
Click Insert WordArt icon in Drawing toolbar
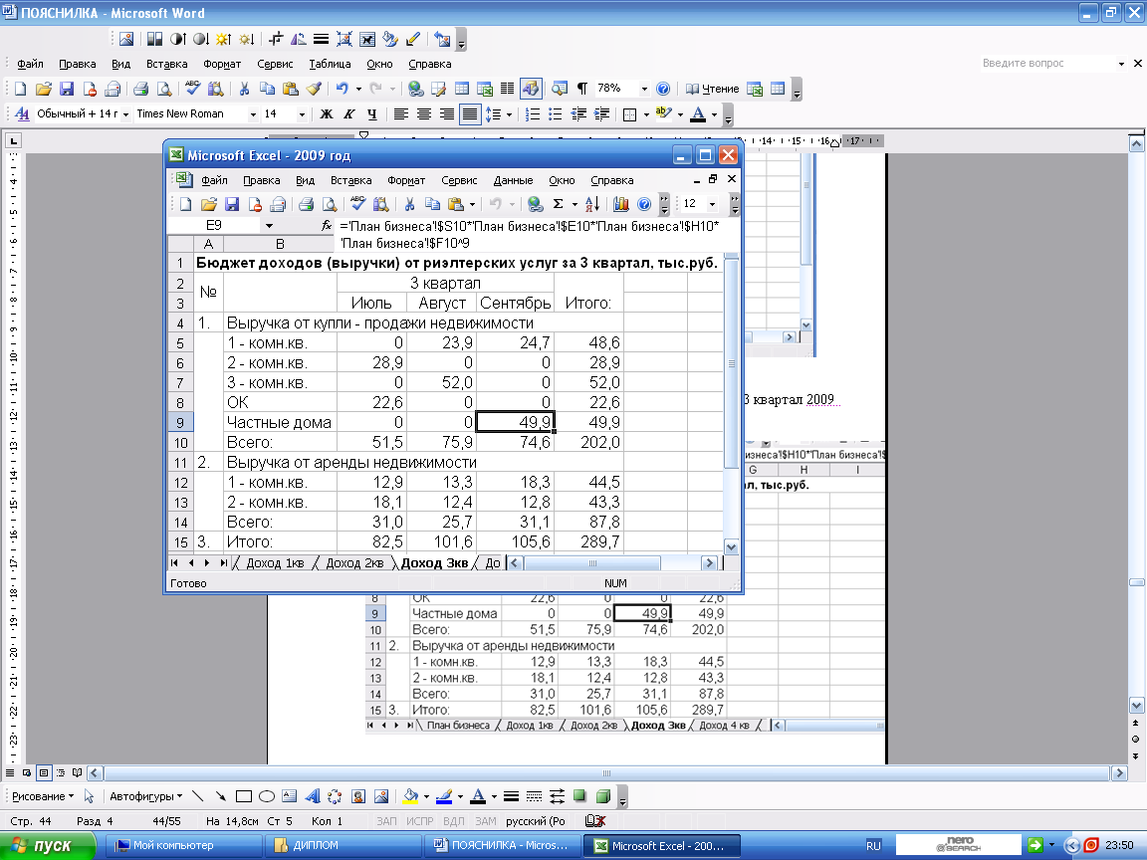(x=312, y=796)
